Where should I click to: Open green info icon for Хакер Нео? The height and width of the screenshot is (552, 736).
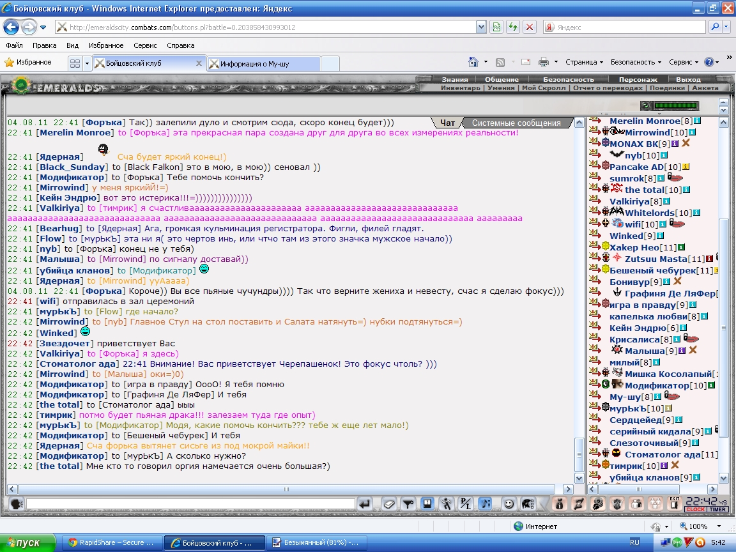coord(681,247)
